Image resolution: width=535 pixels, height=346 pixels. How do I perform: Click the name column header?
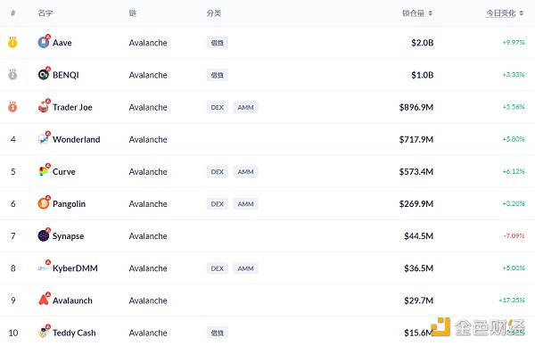(45, 13)
